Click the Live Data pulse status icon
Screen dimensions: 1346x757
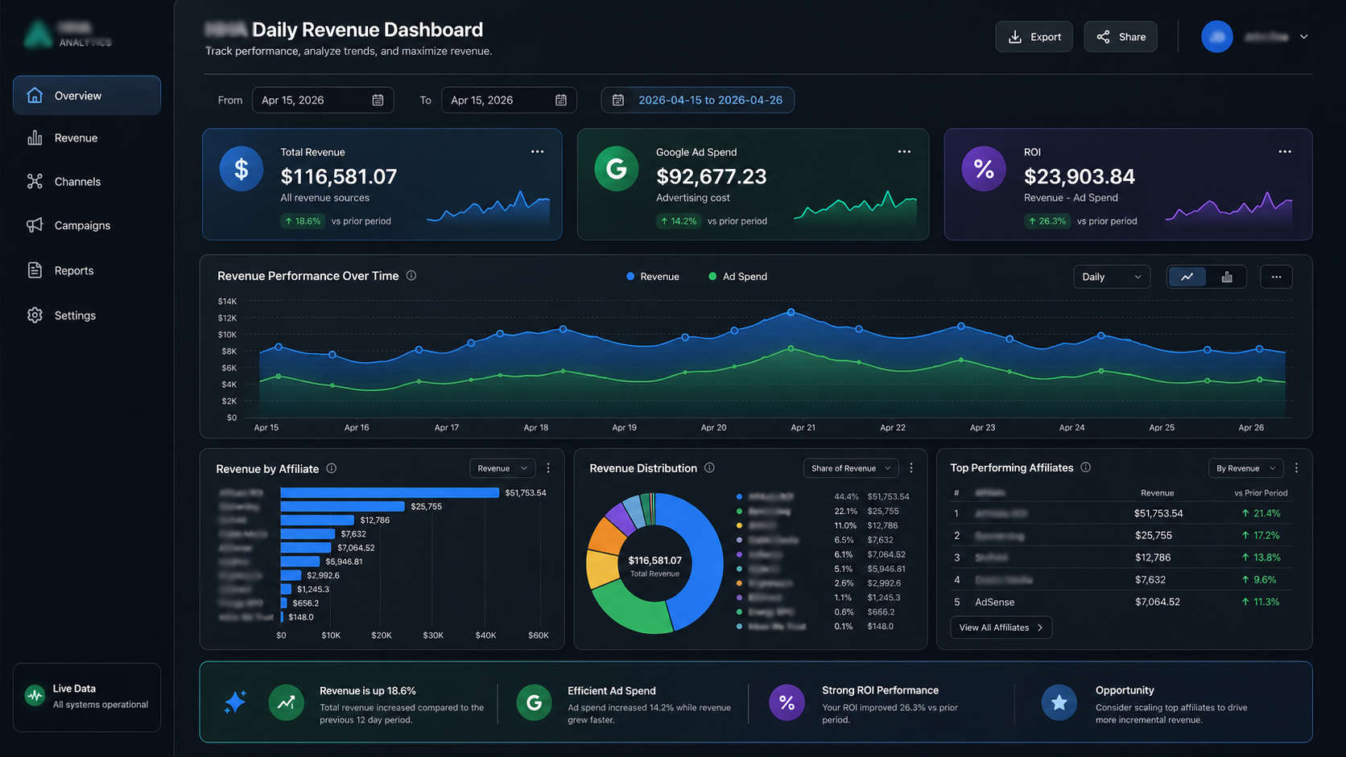35,696
